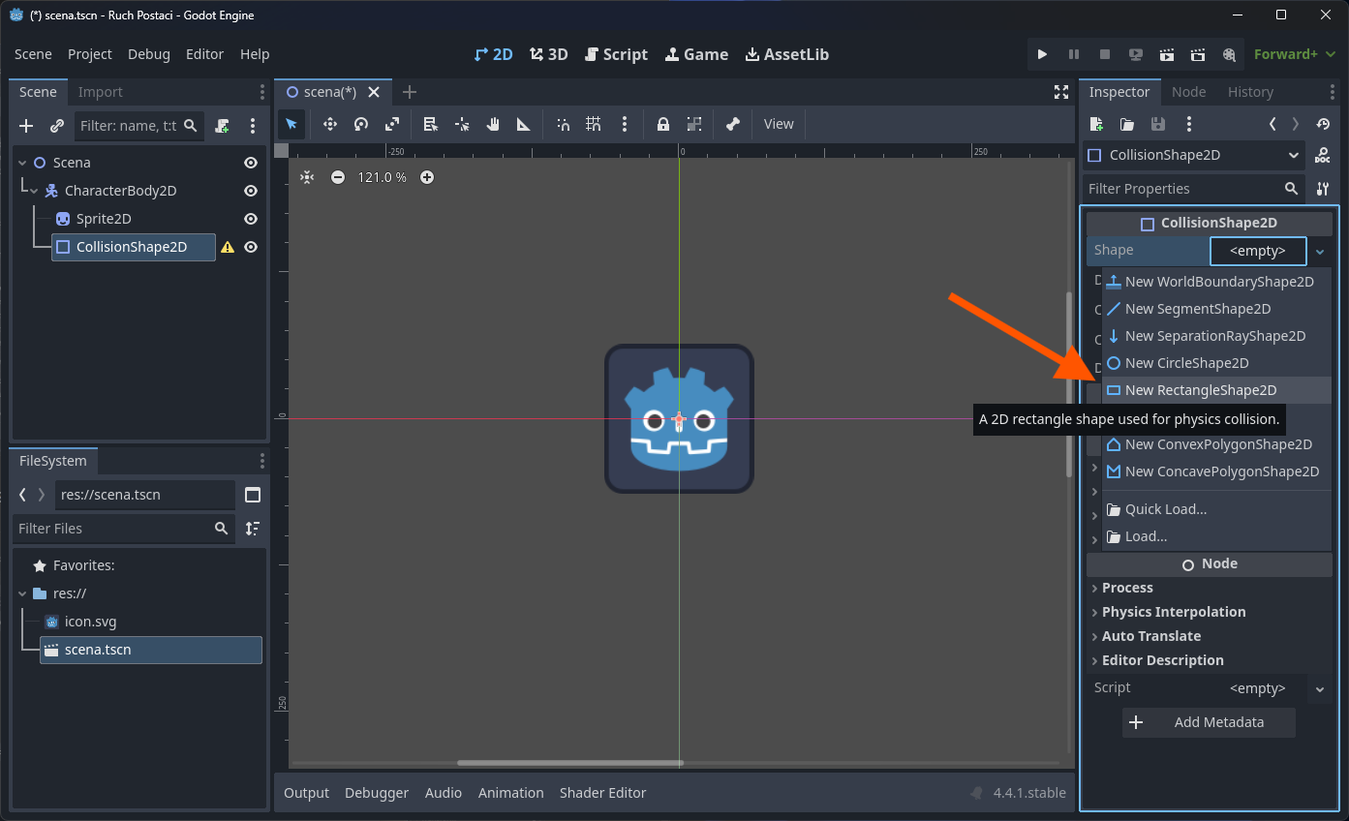Choose New RectangleShape2D from the shape list

click(x=1217, y=390)
